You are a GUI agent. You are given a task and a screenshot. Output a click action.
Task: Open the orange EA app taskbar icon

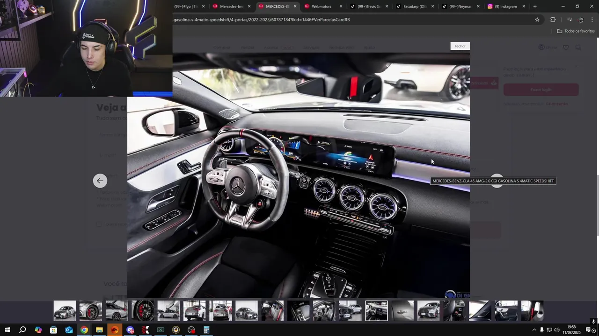[115, 330]
